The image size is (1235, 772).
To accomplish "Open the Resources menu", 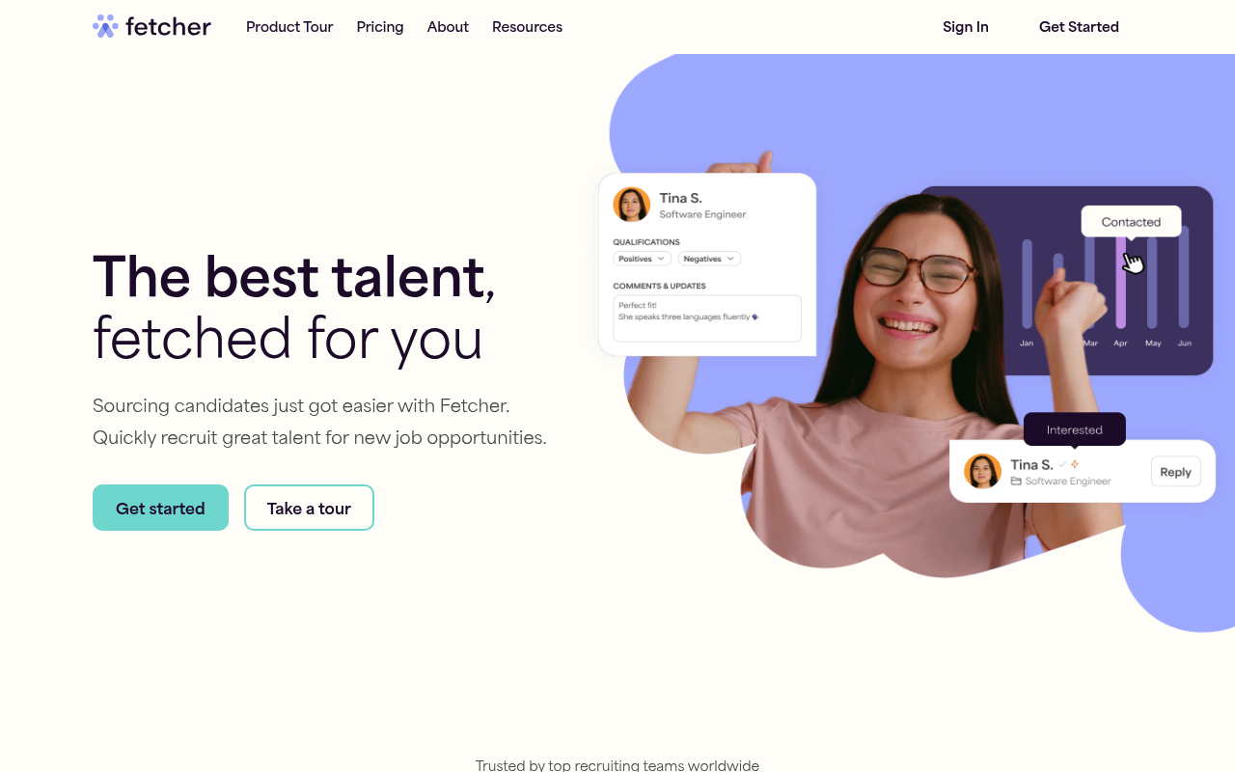I will tap(527, 27).
